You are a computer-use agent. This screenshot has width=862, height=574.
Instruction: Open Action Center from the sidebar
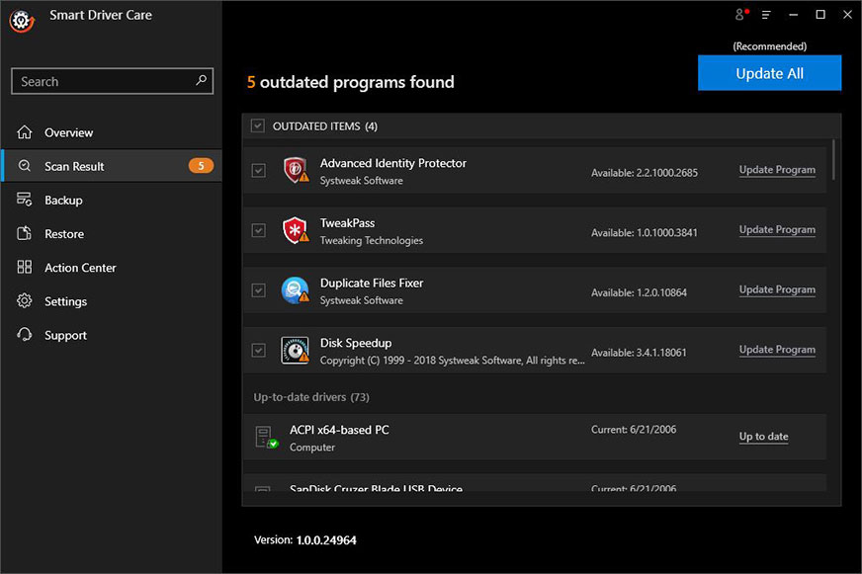pyautogui.click(x=80, y=268)
